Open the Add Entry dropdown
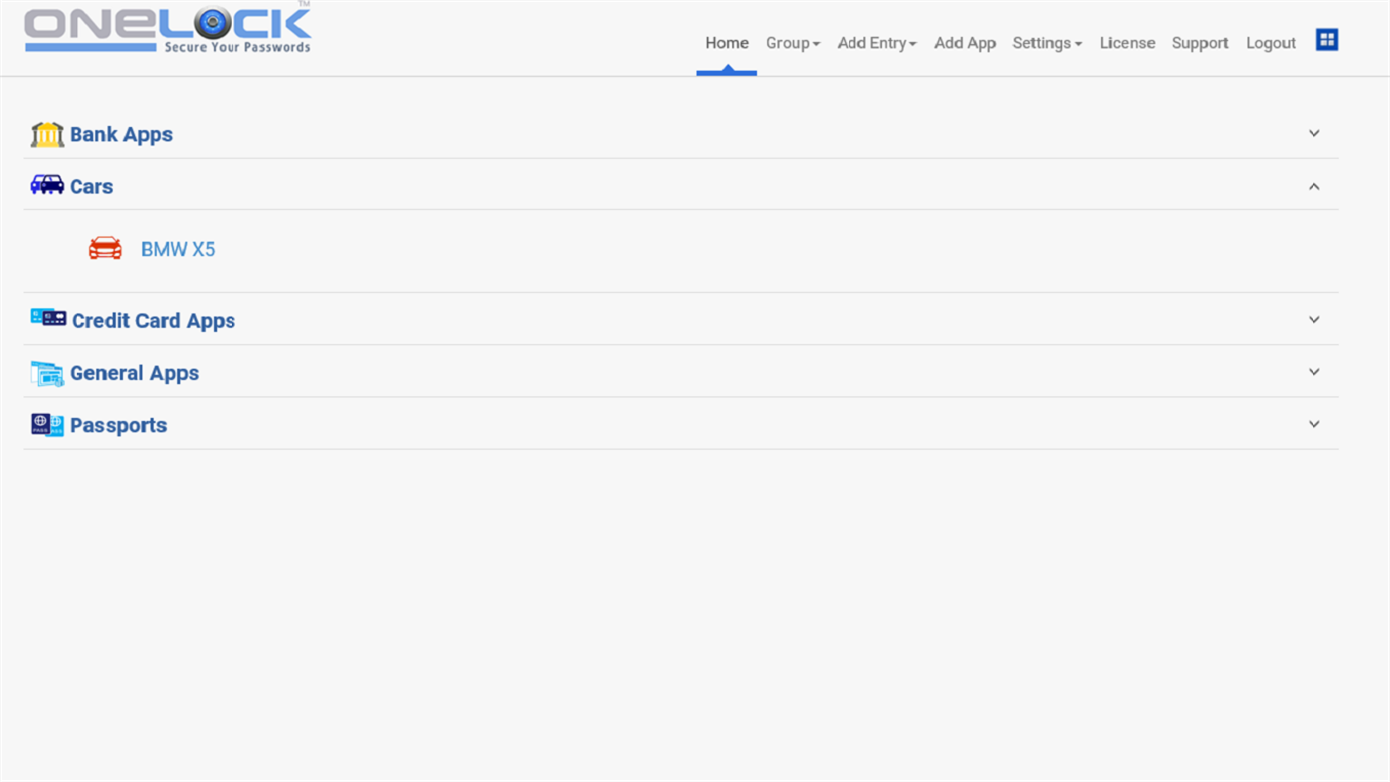This screenshot has width=1390, height=782. point(875,43)
